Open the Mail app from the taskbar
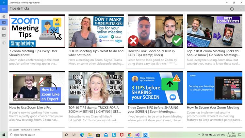245x138 pixels. [x=106, y=135]
